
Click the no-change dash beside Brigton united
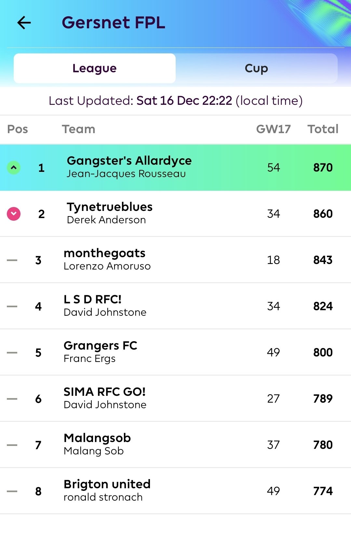tap(12, 491)
